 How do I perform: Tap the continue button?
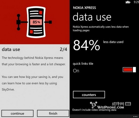click(17, 113)
